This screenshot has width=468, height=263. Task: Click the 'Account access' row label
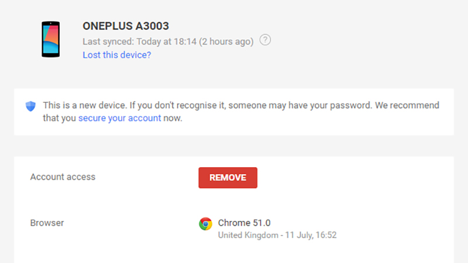(x=63, y=177)
